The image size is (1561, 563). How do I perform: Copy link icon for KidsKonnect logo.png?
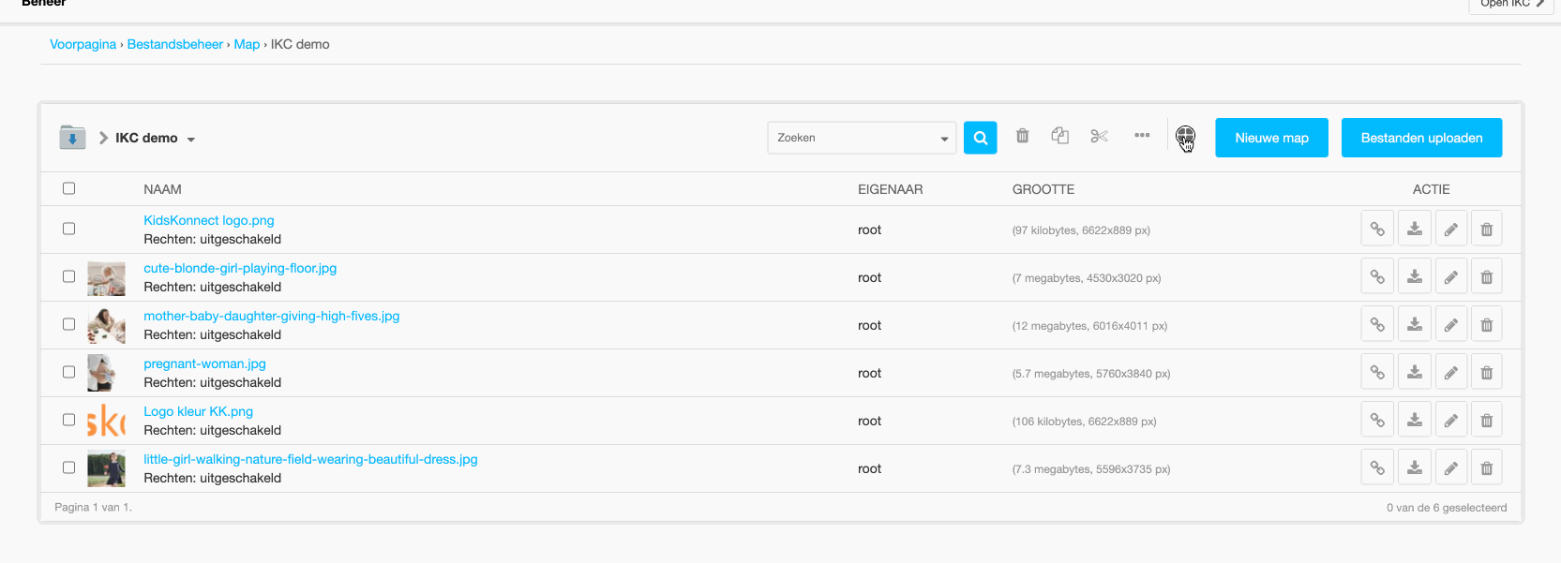pos(1376,230)
